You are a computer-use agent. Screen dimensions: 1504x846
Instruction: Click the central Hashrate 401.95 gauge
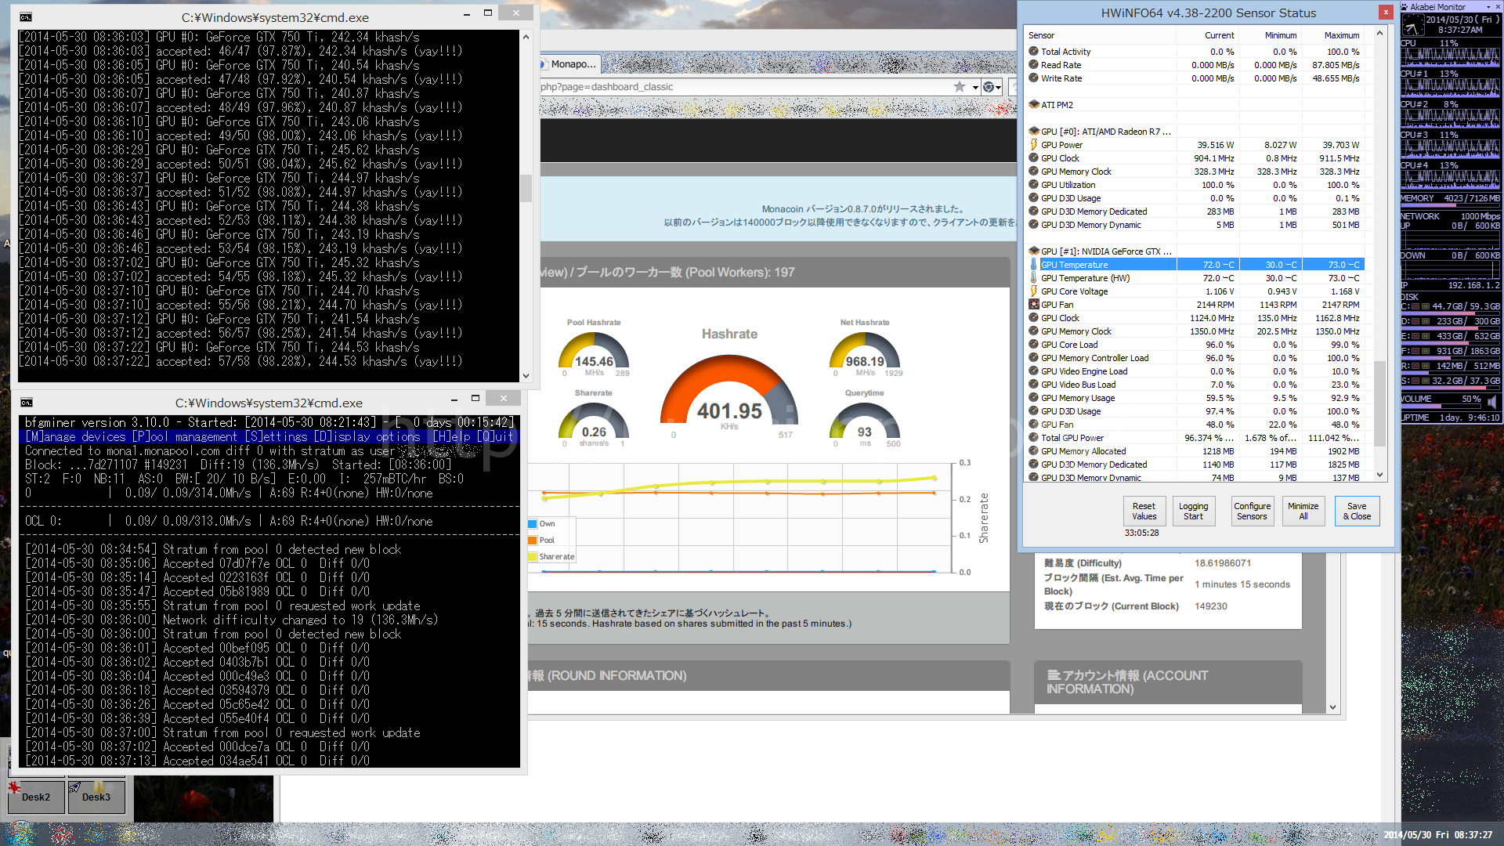[729, 392]
